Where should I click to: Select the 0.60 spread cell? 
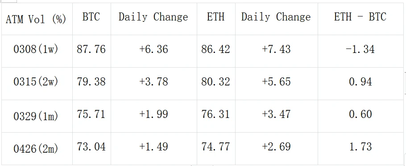click(x=360, y=116)
